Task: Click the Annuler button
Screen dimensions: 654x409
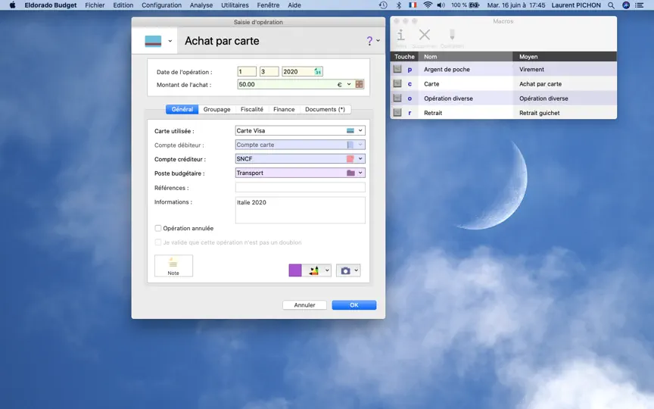Action: [x=304, y=305]
